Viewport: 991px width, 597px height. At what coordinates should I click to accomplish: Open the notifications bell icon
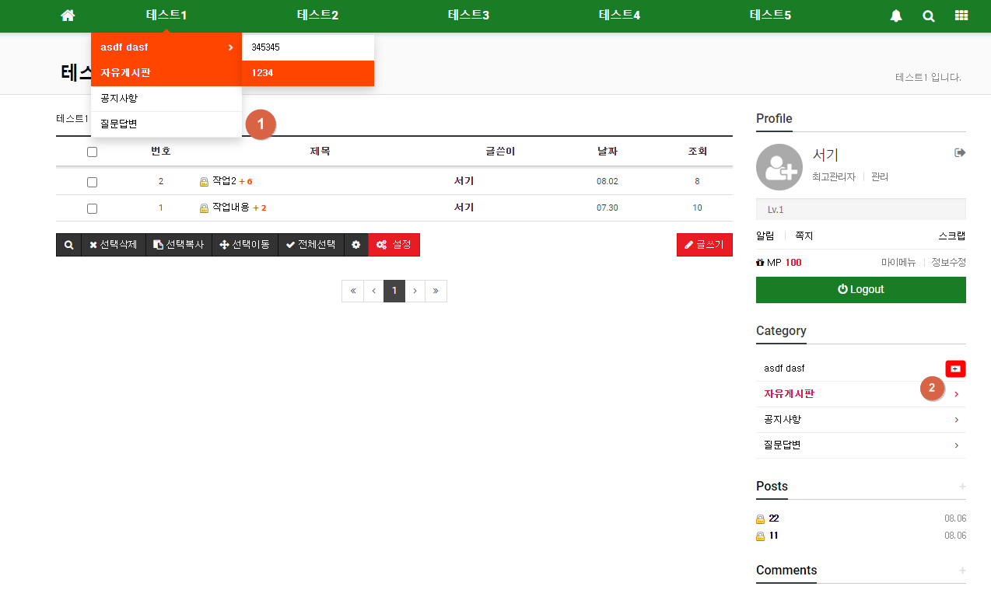(x=896, y=16)
